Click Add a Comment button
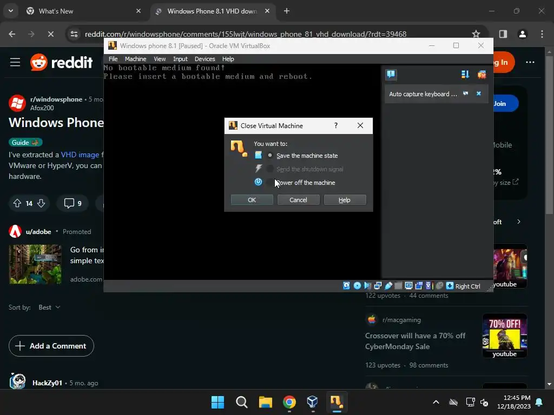This screenshot has height=415, width=554. click(51, 346)
